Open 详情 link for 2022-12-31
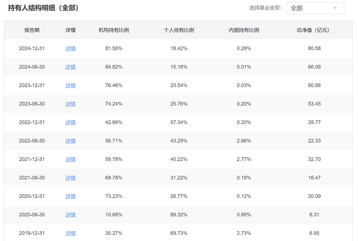Viewport: 358px width, 241px height. point(70,122)
